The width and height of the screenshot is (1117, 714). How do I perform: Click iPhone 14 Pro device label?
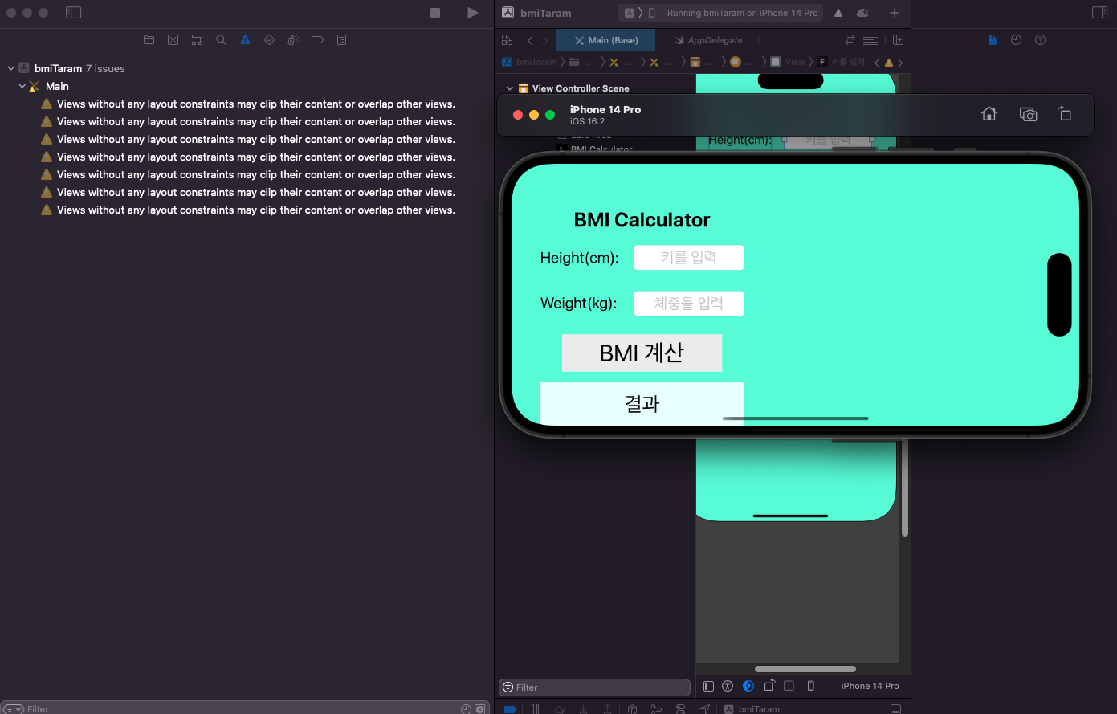(870, 686)
